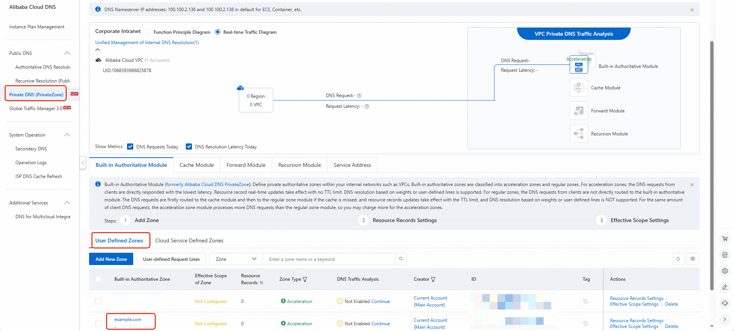Select the Cloud Service Defined Zones tab

pos(189,240)
